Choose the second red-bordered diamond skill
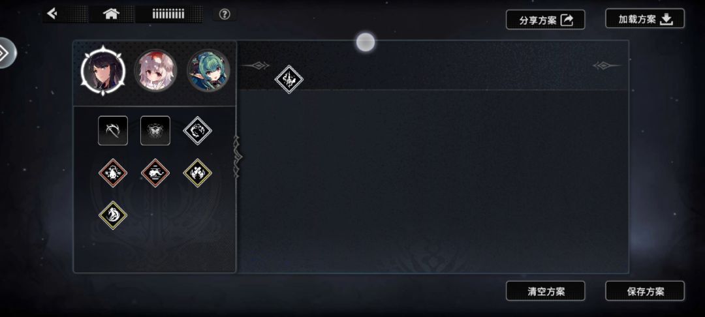Viewport: 705px width, 317px height. click(x=155, y=173)
